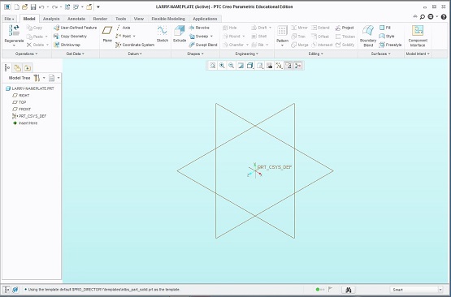Switch to the Flexible Modeling tab
The height and width of the screenshot is (297, 451).
pyautogui.click(x=168, y=19)
